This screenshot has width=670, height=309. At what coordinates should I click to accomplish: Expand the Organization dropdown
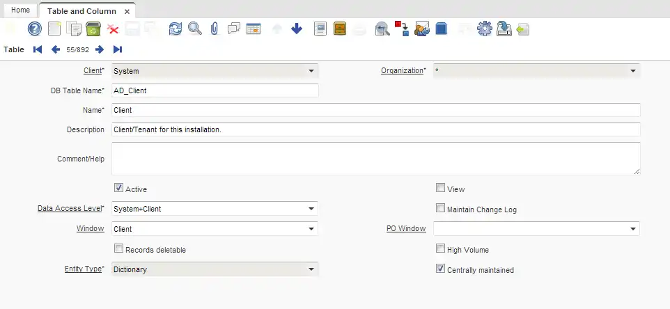tap(633, 71)
